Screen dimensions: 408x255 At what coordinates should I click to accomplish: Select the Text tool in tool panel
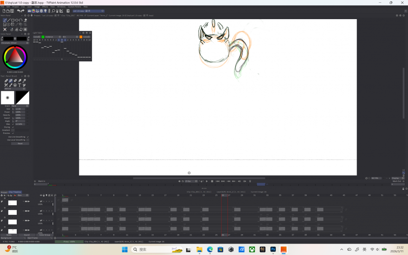pos(19,85)
